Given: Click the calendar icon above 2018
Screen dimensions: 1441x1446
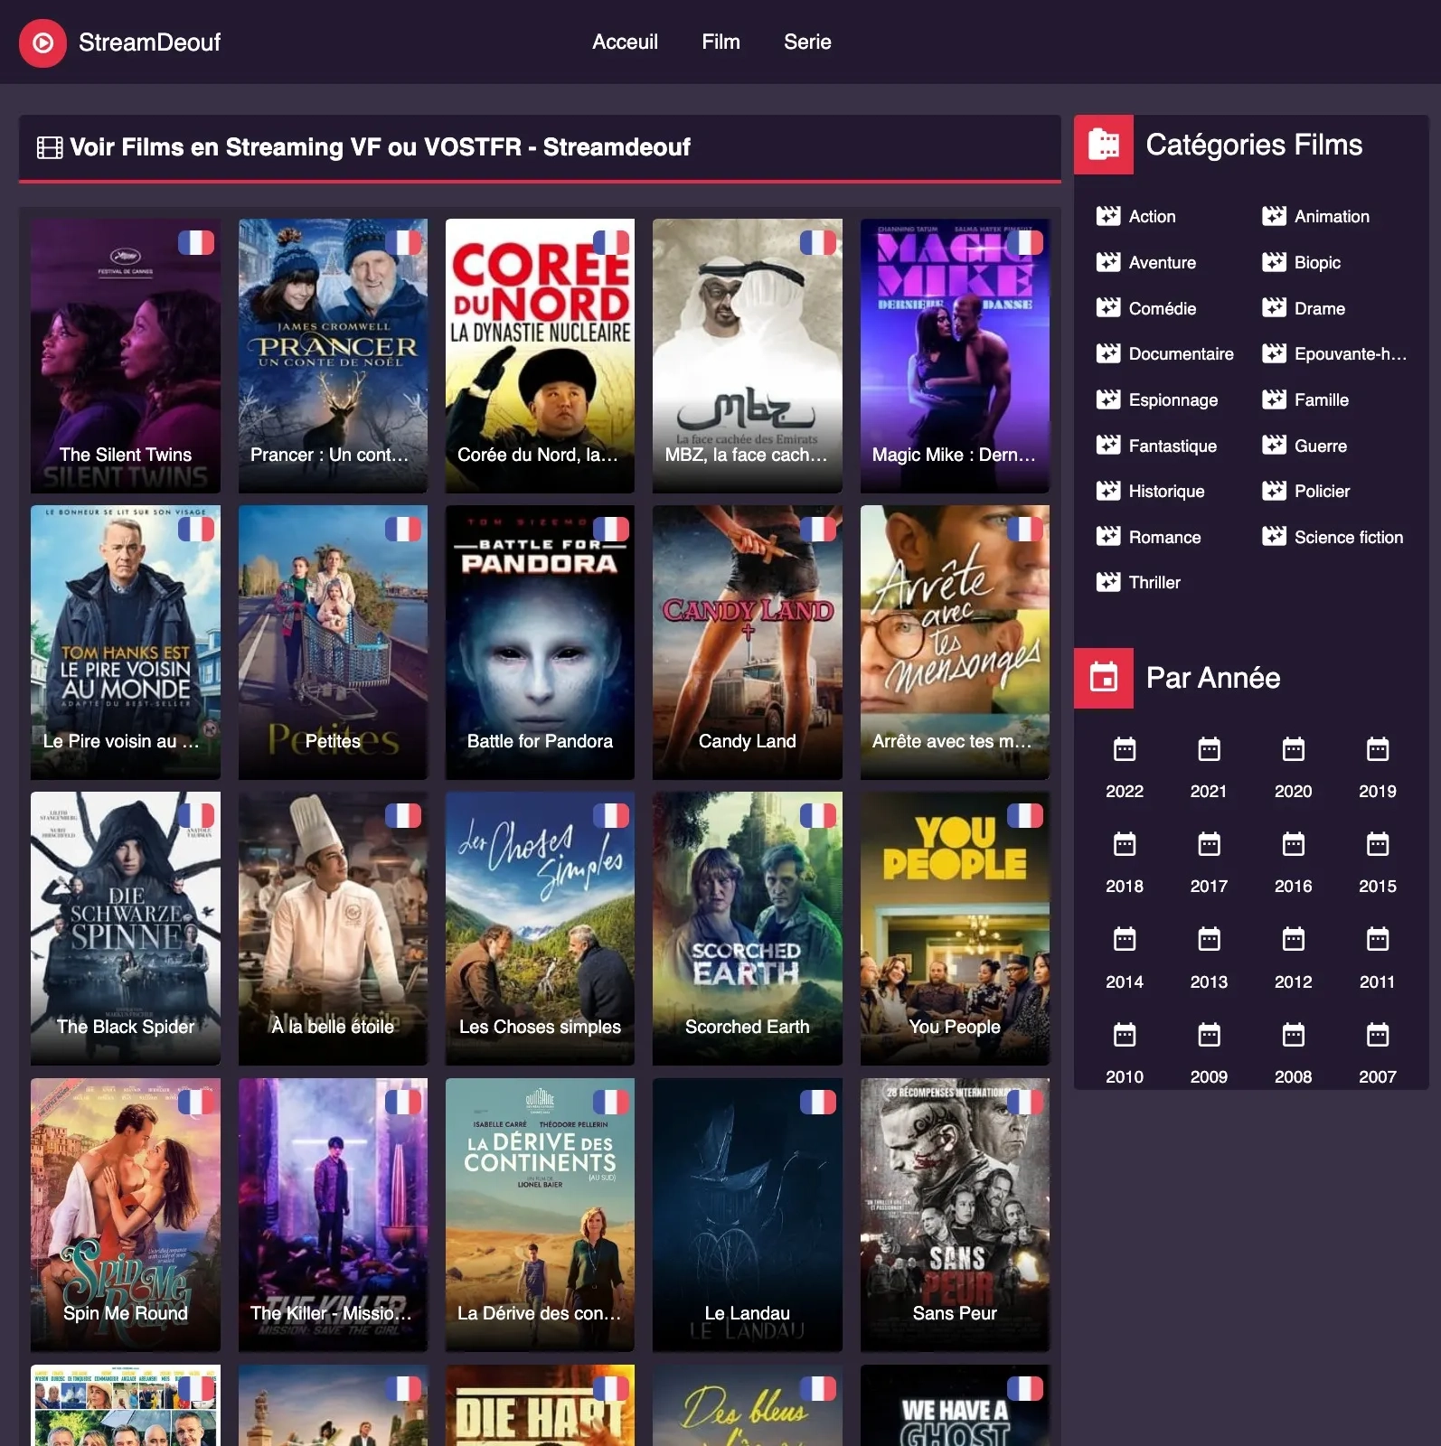Looking at the screenshot, I should tap(1125, 844).
